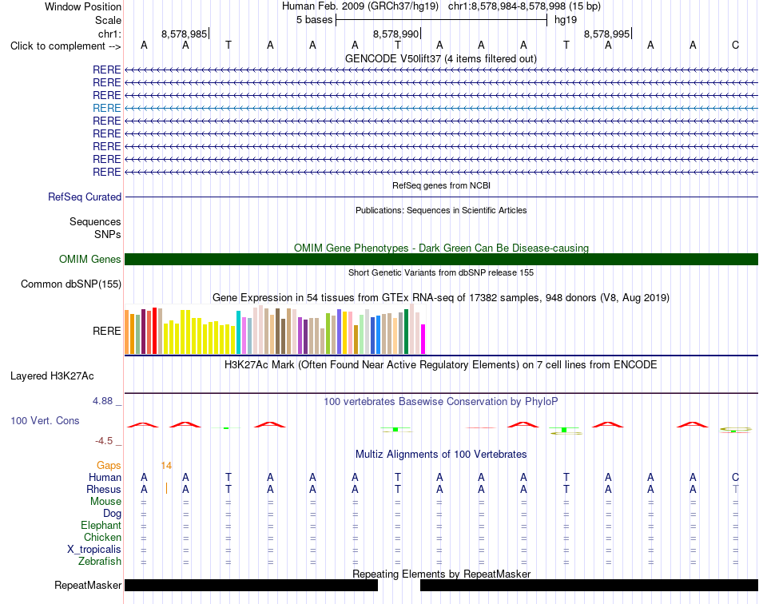Click the Zebrafish alignment row label
Viewport: 759px width, 604px height.
pos(100,562)
